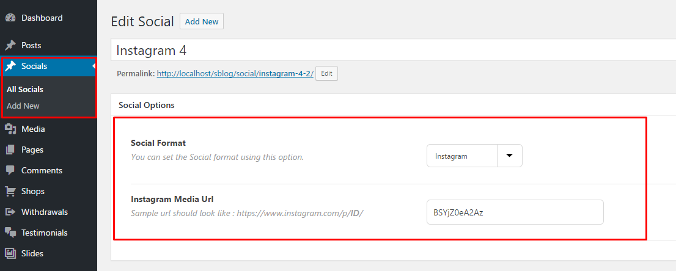Viewport: 676px width, 271px height.
Task: Click the "You can set the Social format" description
Action: pos(218,157)
